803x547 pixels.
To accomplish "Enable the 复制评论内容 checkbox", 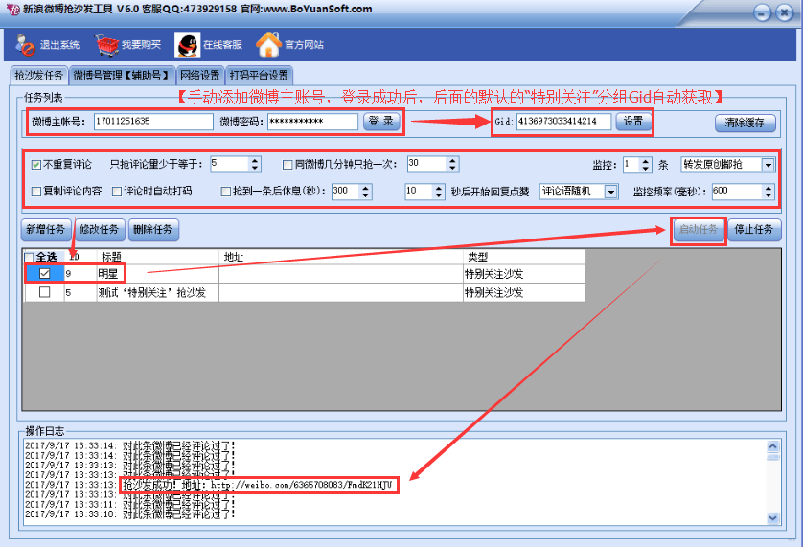I will [x=35, y=192].
